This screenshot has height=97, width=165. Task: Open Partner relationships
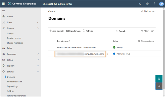(x=16, y=96)
